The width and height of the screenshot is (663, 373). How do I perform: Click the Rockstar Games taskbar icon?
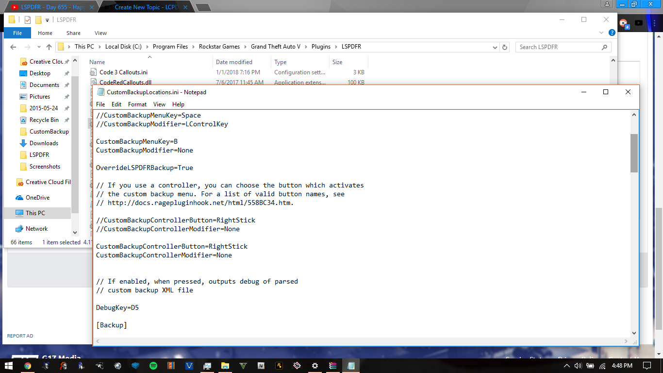[279, 366]
